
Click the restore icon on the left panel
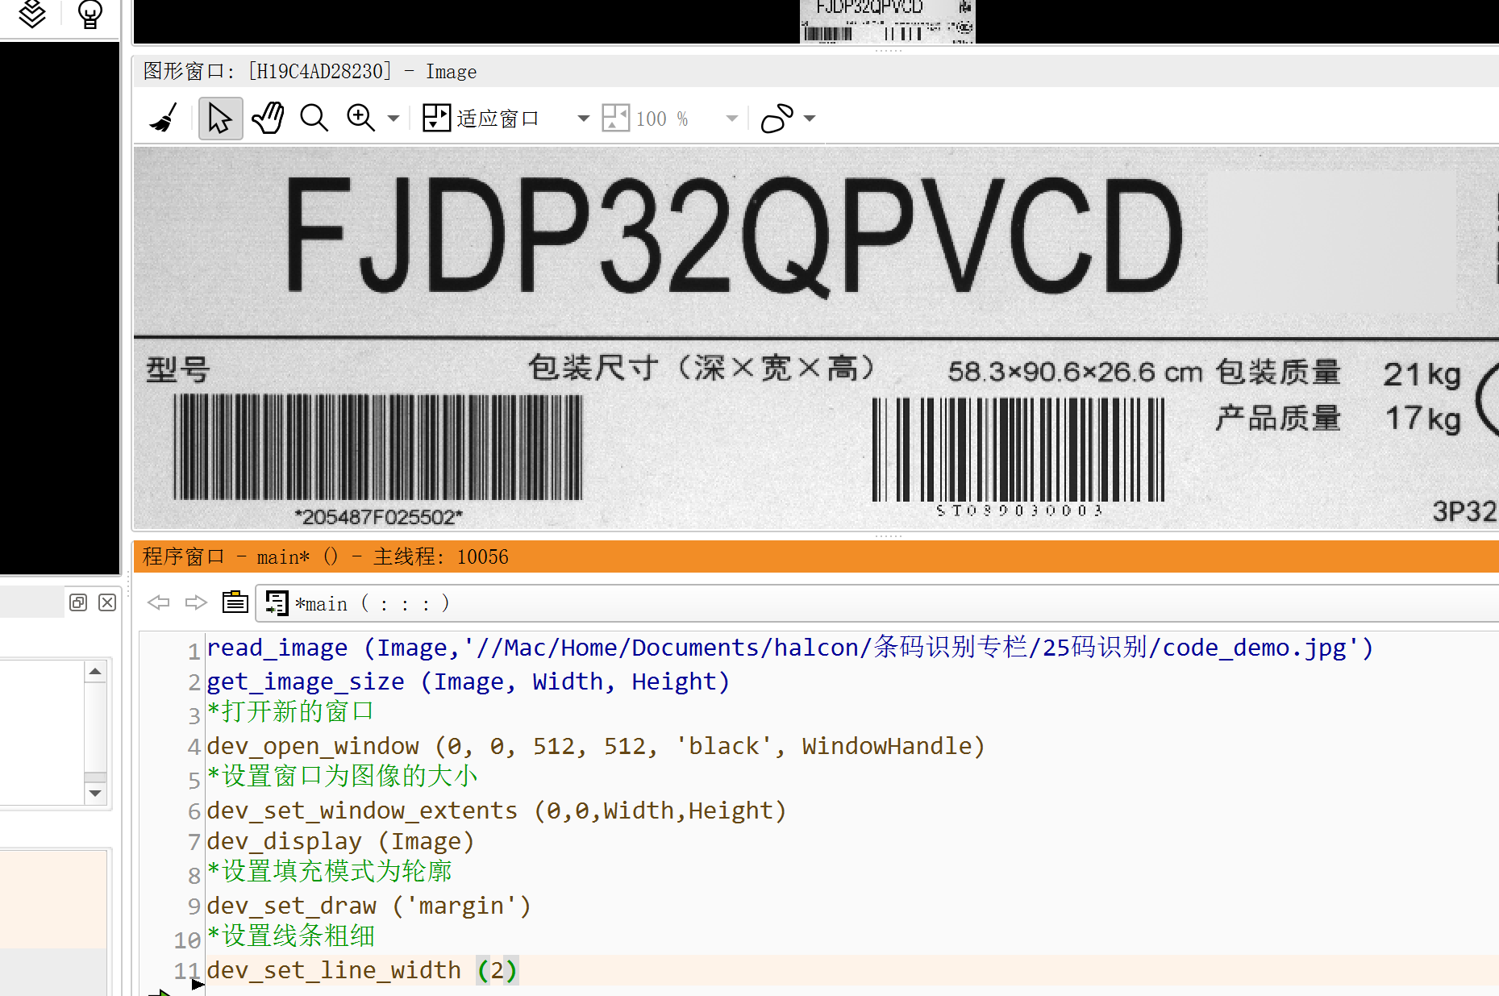[78, 602]
